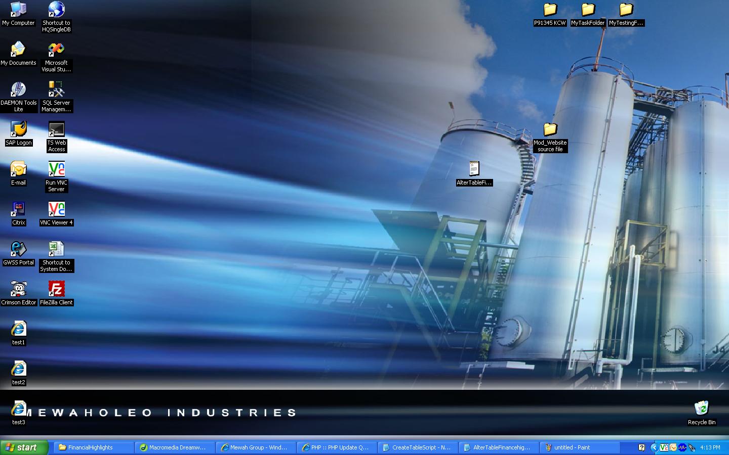This screenshot has height=455, width=729.
Task: Click the VNC Viewer 4 shortcut
Action: (56, 209)
